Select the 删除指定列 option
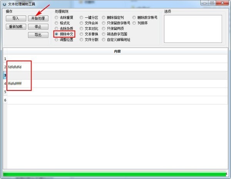Image resolution: width=231 pixels, height=179 pixels. pos(113,18)
